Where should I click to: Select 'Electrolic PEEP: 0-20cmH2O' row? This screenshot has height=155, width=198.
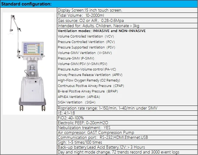pos(127,123)
